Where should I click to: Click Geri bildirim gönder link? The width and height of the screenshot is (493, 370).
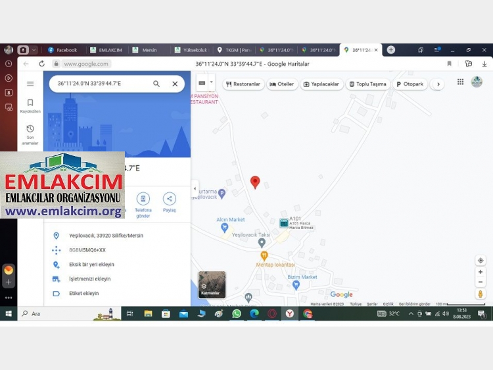point(414,304)
